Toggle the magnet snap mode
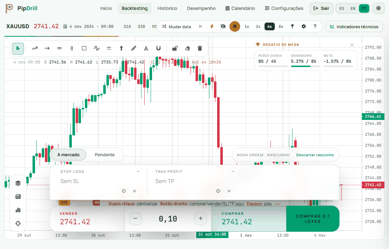 click(158, 49)
